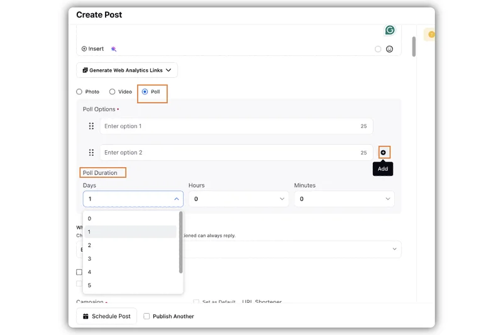Viewport: 503px width, 335px height.
Task: Pick 0 in the Days list
Action: click(x=90, y=219)
